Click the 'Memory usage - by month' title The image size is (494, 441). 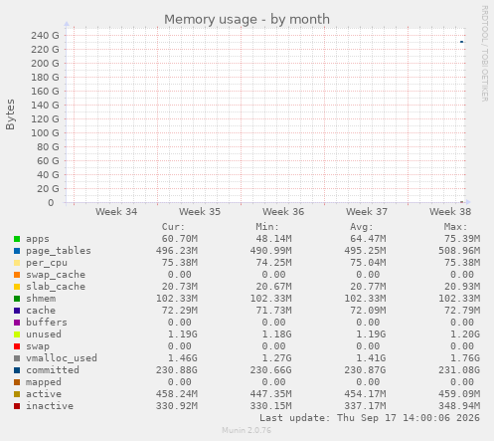(247, 20)
